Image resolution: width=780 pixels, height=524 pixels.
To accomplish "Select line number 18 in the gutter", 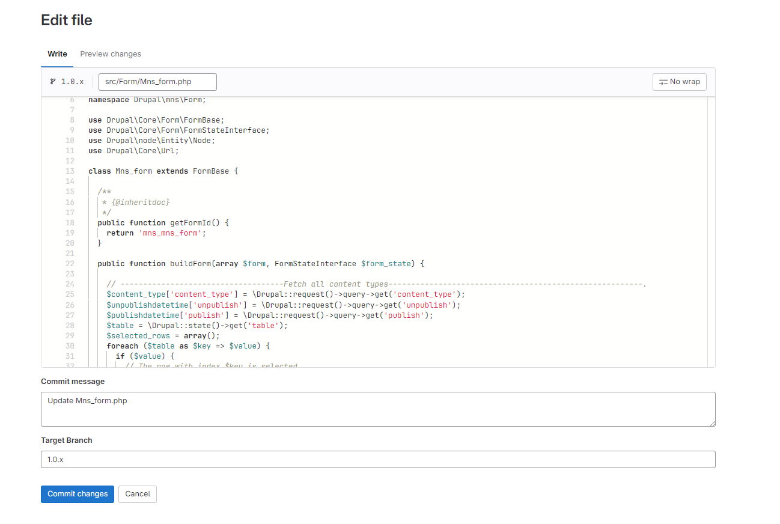I will coord(70,222).
